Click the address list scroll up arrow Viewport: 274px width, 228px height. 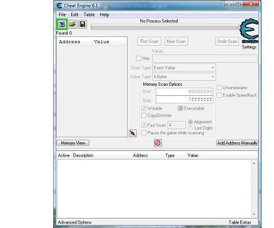coord(254,163)
